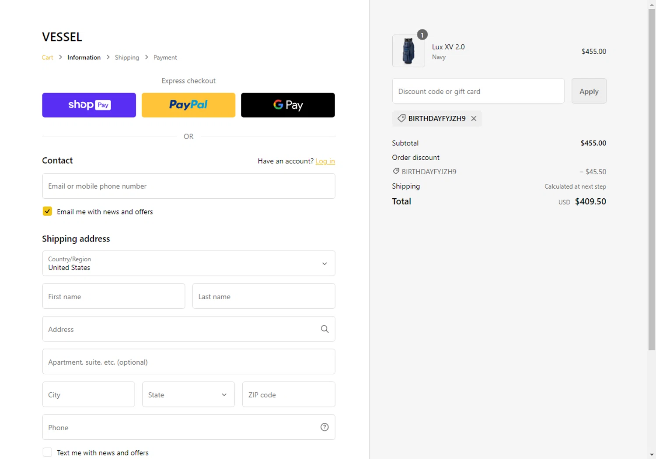The height and width of the screenshot is (459, 656).
Task: Click the page vertical scrollbar thumb
Action: 652,179
